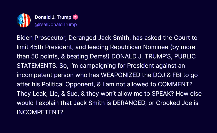The height and width of the screenshot is (133, 217).
Task: Open the Donald J. Trump display name
Action: 53,17
